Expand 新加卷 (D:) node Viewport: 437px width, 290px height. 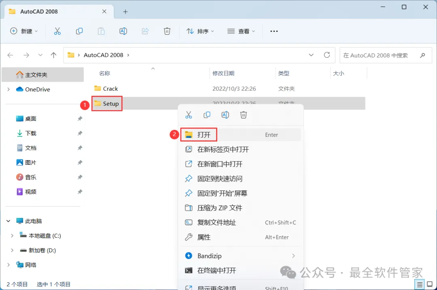(12, 250)
